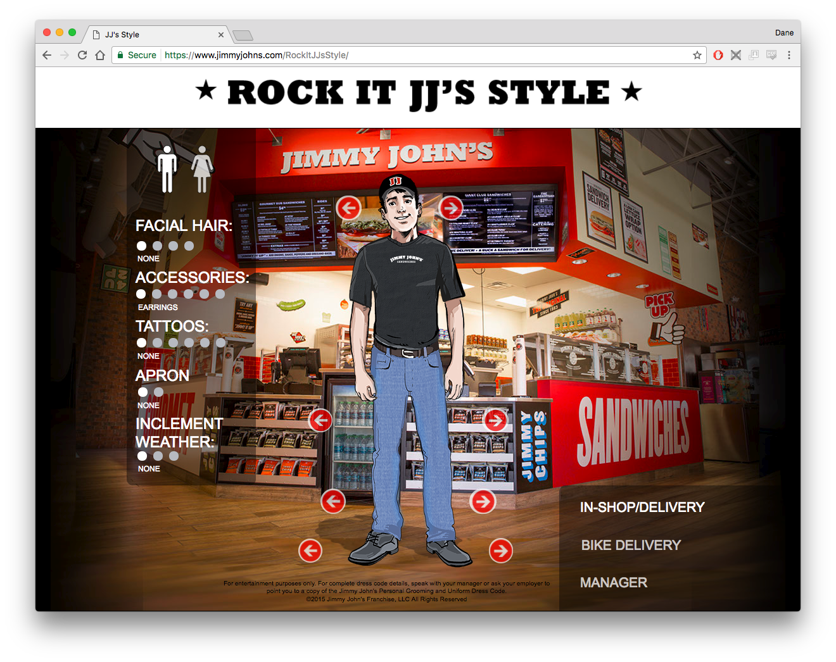Go back using browser back arrow
Viewport: 836px width, 662px height.
pos(47,55)
